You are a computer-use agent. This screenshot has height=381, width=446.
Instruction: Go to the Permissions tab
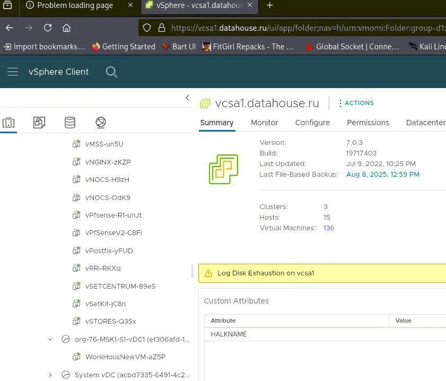tap(368, 123)
